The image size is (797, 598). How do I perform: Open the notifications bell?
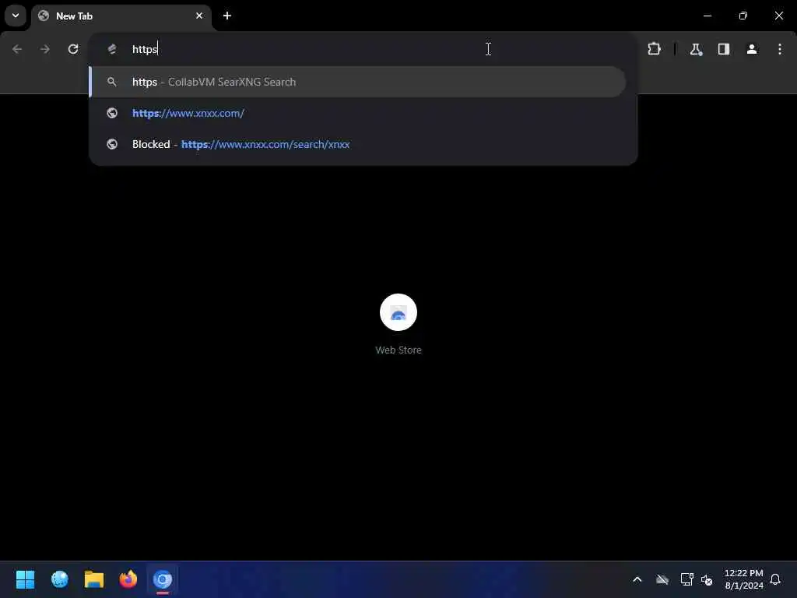(776, 579)
